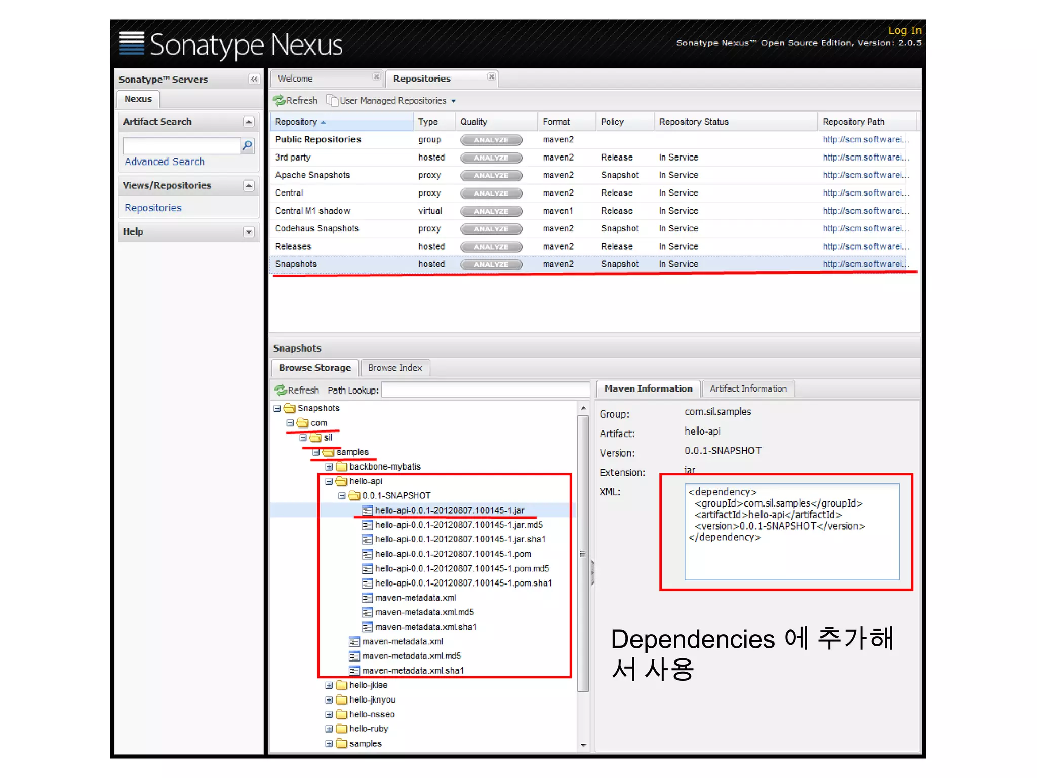
Task: Click Refresh in Browse Storage panel
Action: coord(297,390)
